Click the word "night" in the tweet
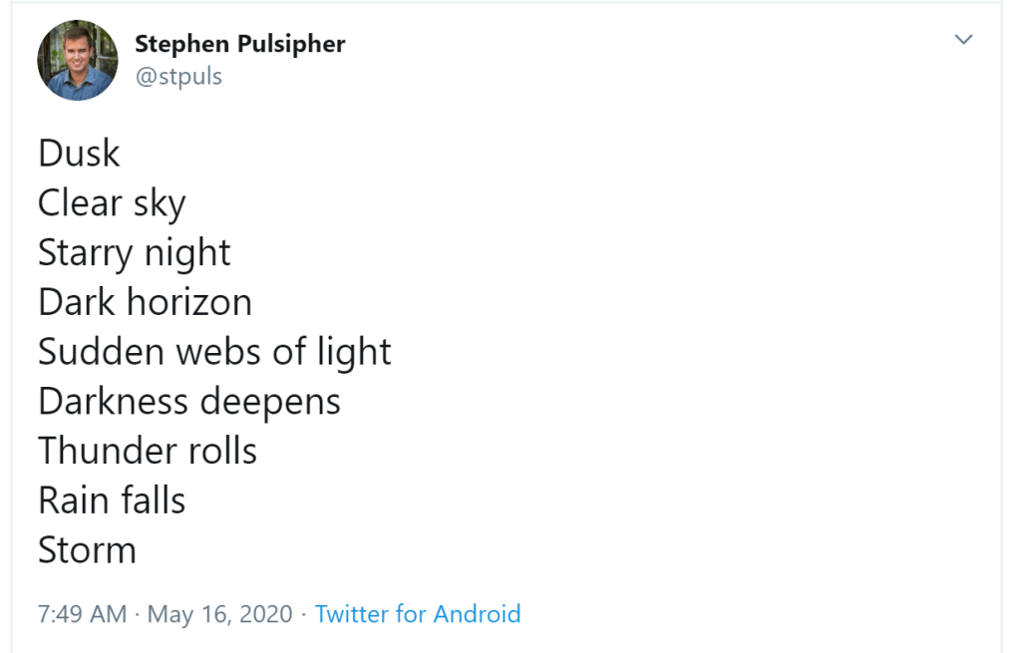The image size is (1020, 653). click(x=186, y=253)
